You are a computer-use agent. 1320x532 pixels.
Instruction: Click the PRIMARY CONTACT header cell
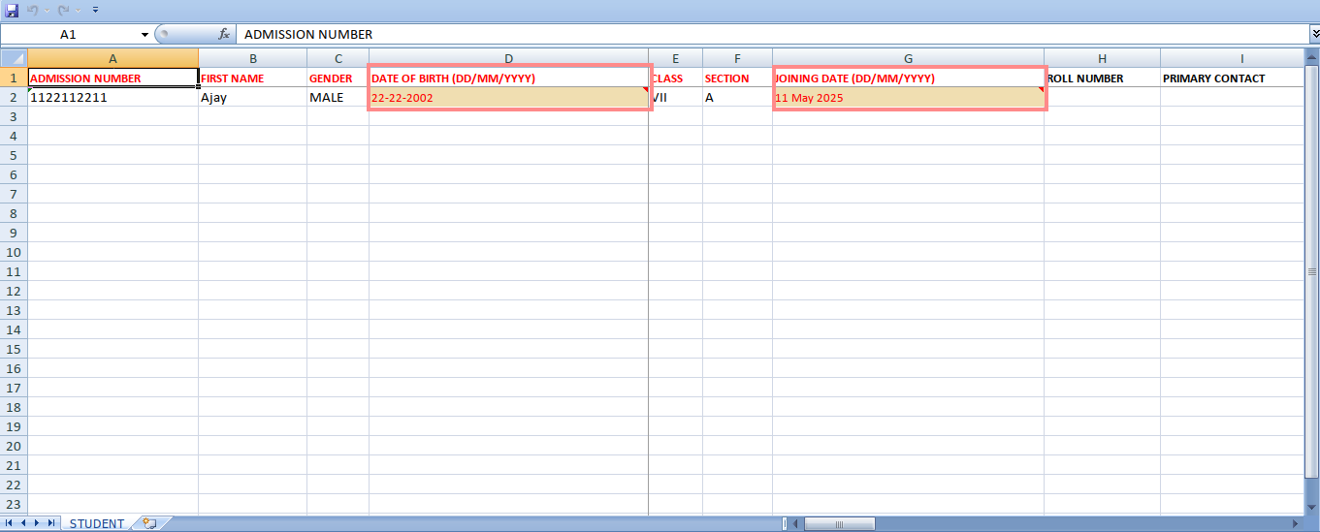coord(1233,78)
